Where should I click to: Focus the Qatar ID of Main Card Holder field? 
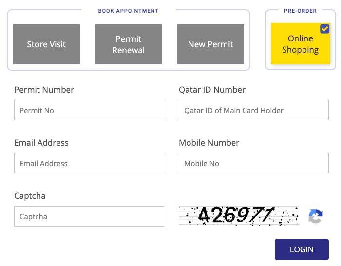[x=254, y=110]
